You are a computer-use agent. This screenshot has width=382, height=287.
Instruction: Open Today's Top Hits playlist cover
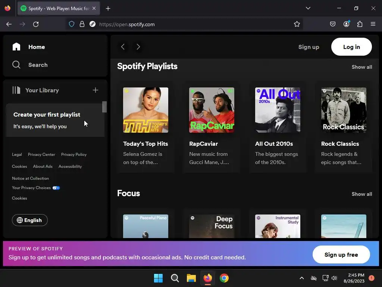(x=146, y=110)
